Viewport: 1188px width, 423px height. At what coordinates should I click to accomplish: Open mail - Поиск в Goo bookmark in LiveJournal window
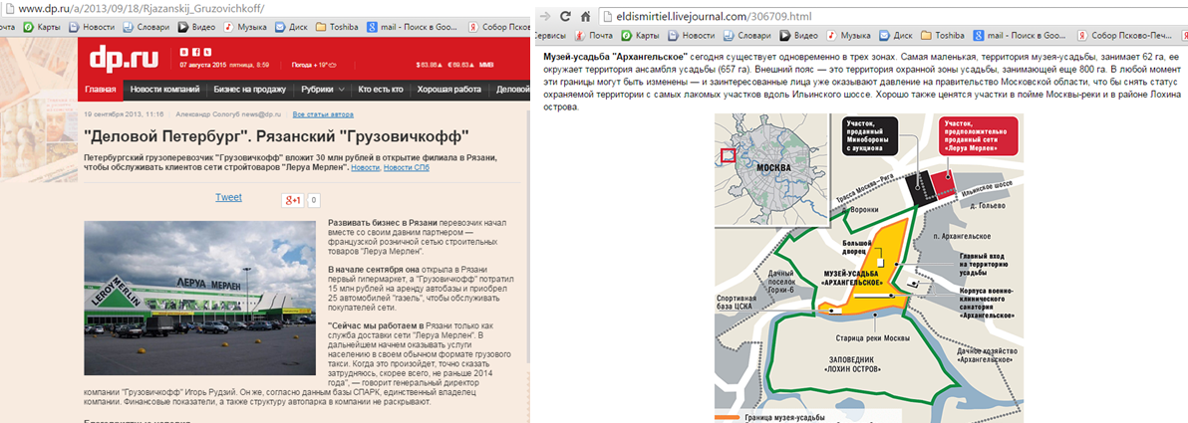pos(1018,36)
